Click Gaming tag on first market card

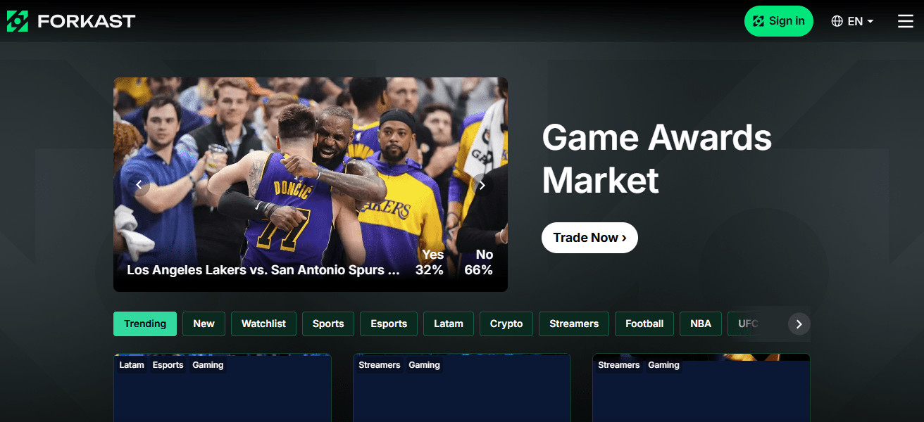208,365
